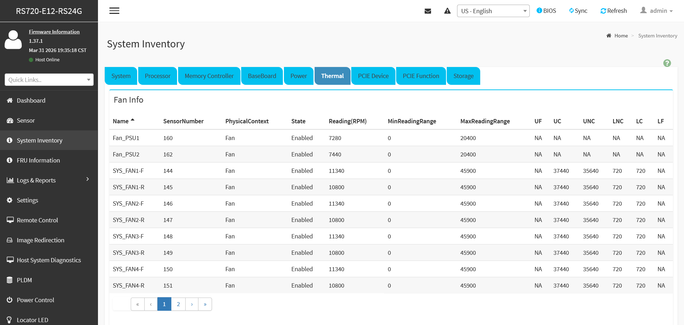The width and height of the screenshot is (684, 325).
Task: Open the US - English language dropdown
Action: [493, 11]
